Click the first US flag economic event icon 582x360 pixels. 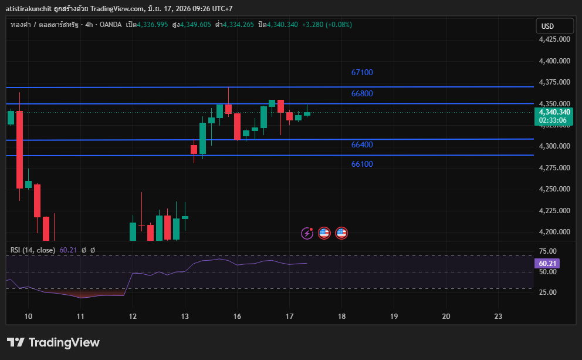(324, 233)
